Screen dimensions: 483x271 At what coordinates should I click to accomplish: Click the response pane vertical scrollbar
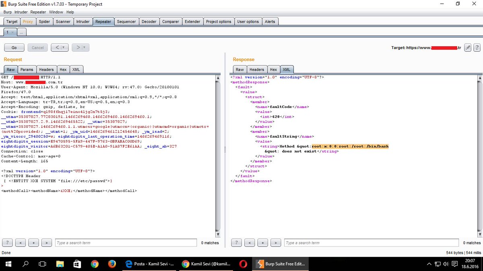[x=479, y=155]
